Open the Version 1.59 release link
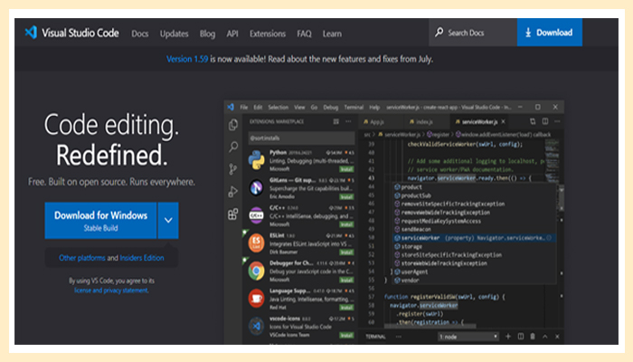 (187, 59)
